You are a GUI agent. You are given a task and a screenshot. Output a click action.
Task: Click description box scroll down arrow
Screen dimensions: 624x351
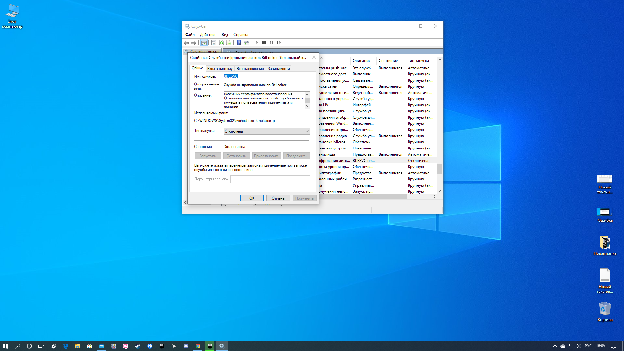click(x=307, y=106)
